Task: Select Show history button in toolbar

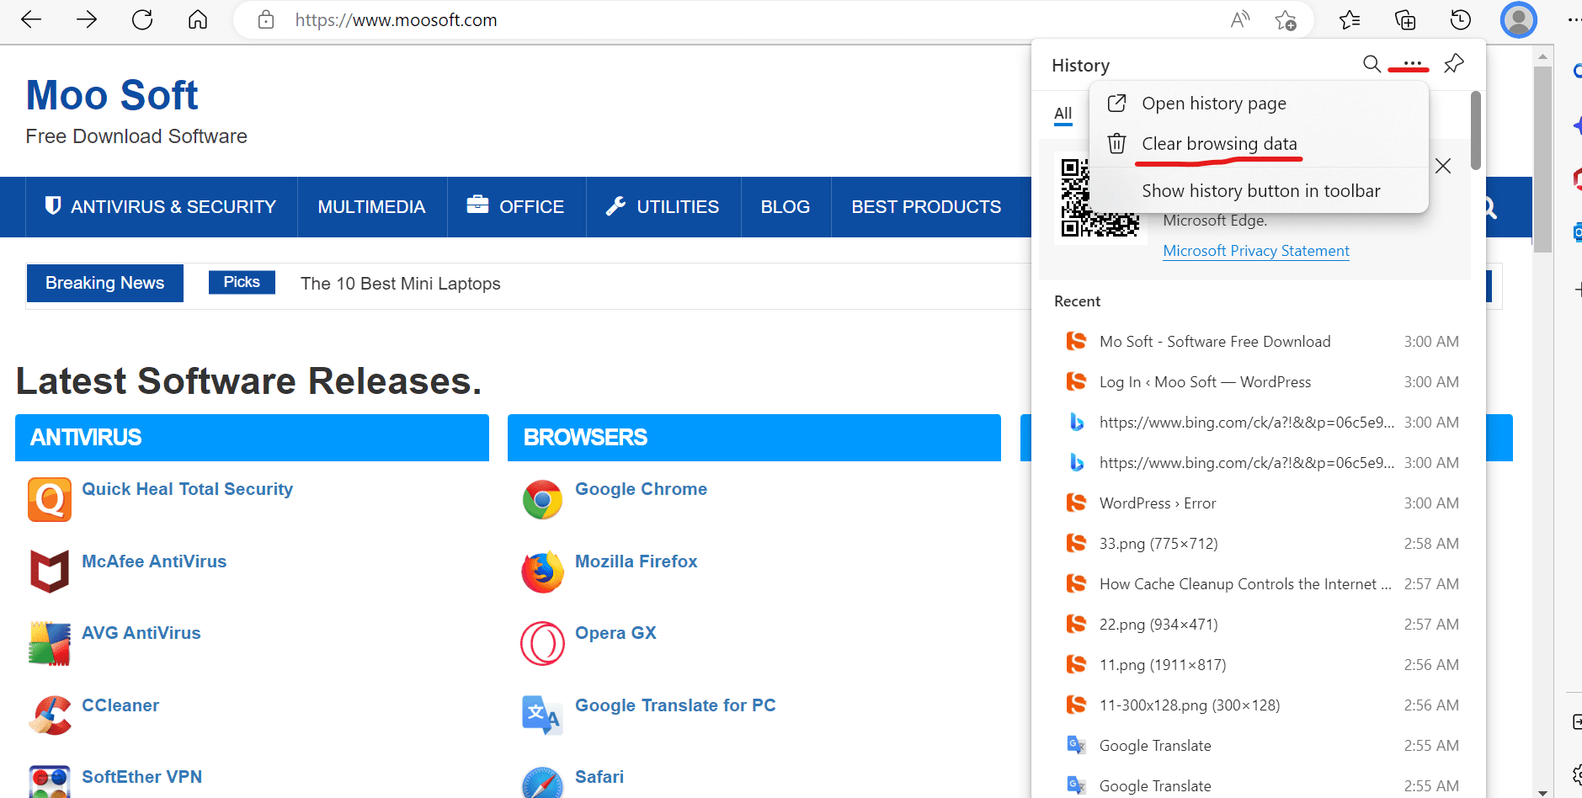Action: click(1259, 191)
